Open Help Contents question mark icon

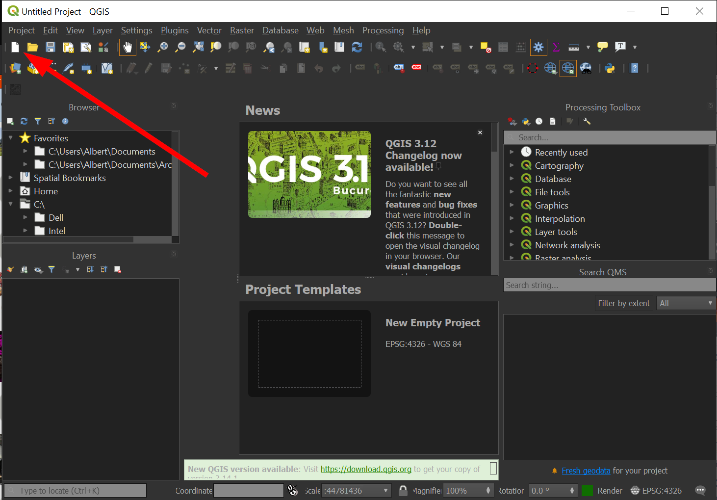click(635, 68)
